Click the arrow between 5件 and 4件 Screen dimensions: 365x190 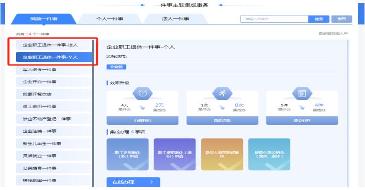pos(302,107)
